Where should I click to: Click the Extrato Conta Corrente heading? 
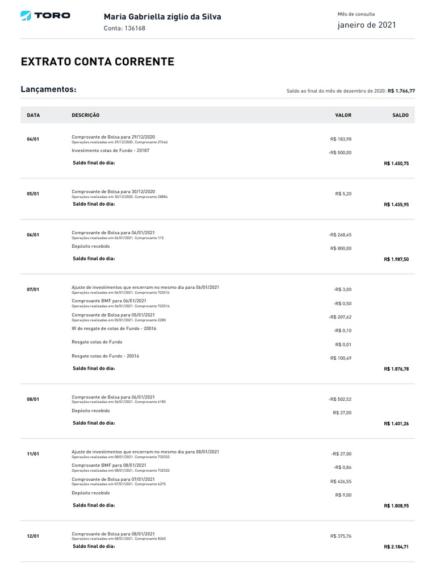pyautogui.click(x=97, y=62)
